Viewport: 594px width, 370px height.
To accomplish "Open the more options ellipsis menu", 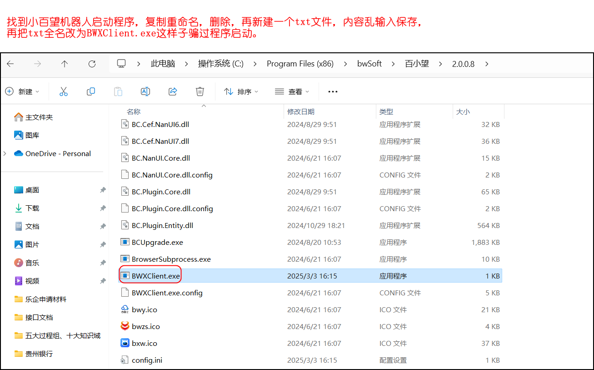I will (x=333, y=91).
